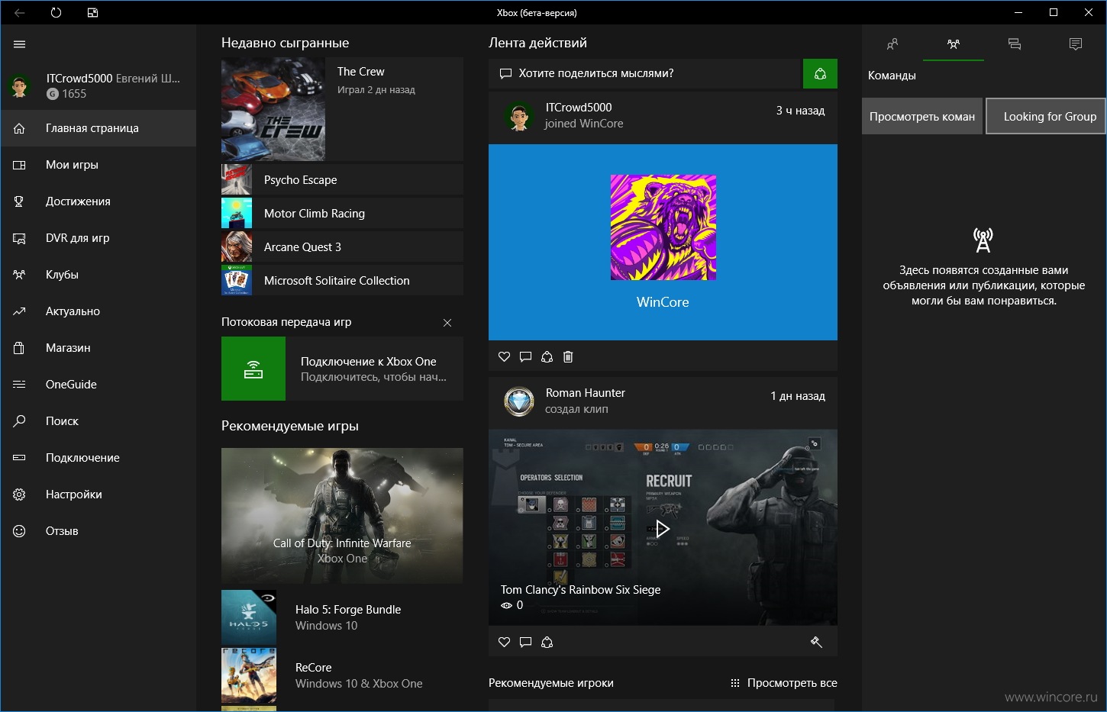Open Halo 5: Forge Bundle
This screenshot has width=1107, height=712.
tap(342, 617)
